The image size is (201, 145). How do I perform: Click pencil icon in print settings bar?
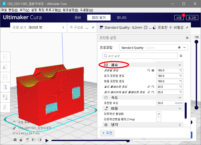point(187,27)
